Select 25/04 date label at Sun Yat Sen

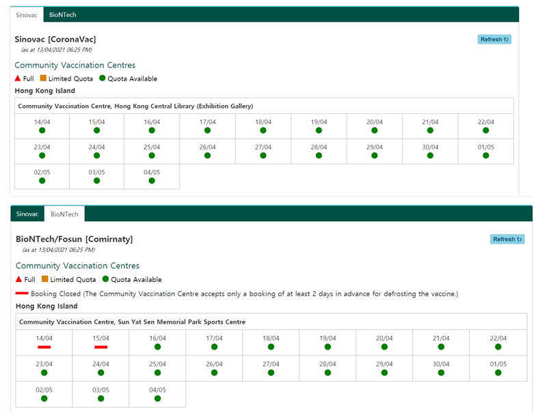[x=157, y=364]
